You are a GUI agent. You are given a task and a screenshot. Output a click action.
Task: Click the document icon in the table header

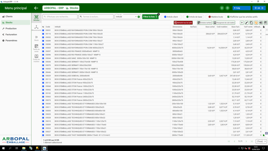coord(264,27)
